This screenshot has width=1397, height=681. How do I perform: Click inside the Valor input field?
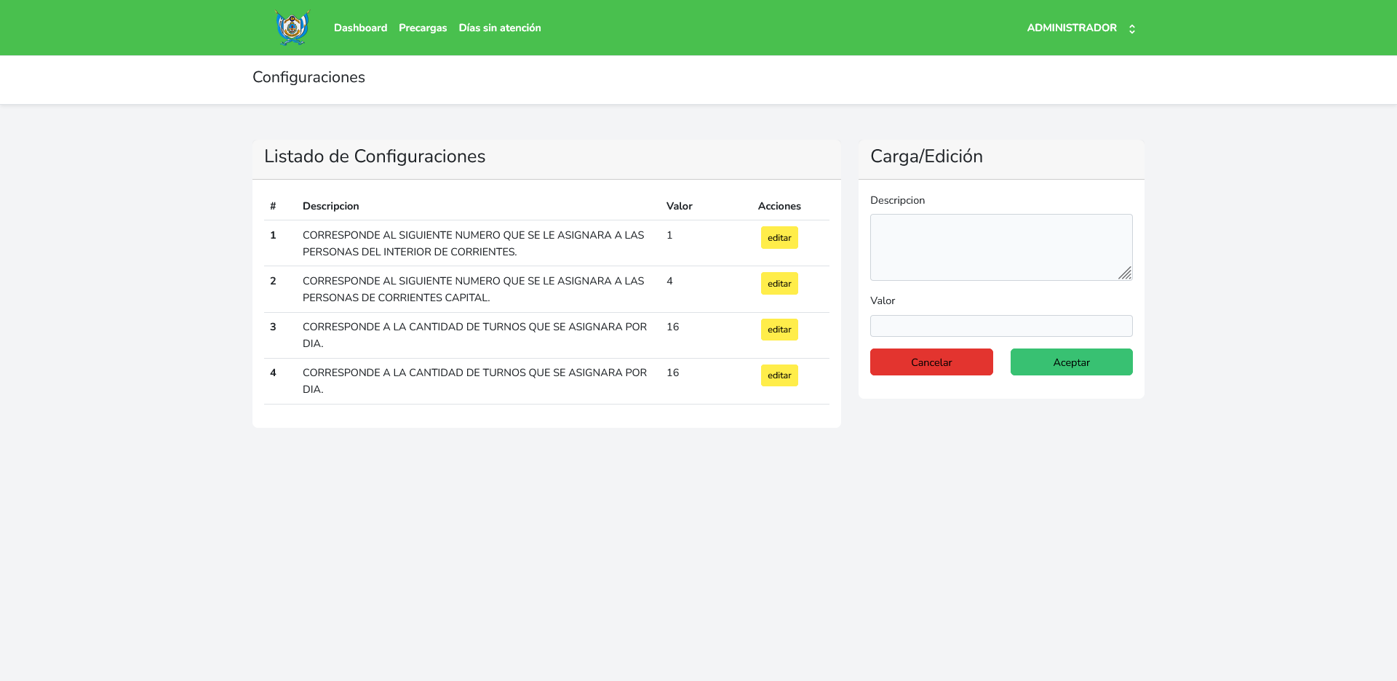click(x=1000, y=325)
